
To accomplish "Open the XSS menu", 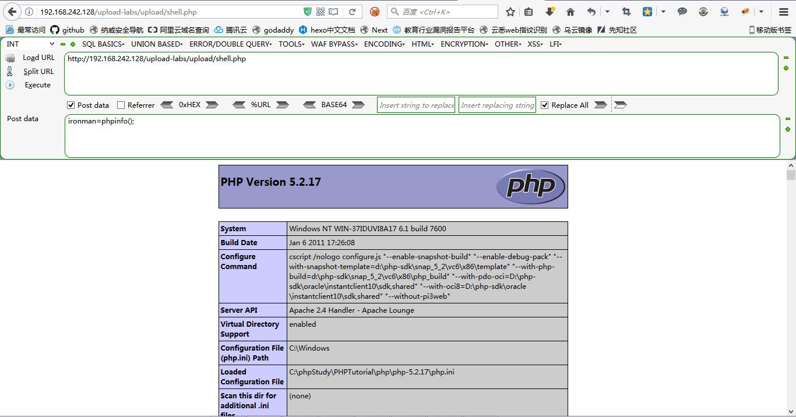I will (535, 44).
